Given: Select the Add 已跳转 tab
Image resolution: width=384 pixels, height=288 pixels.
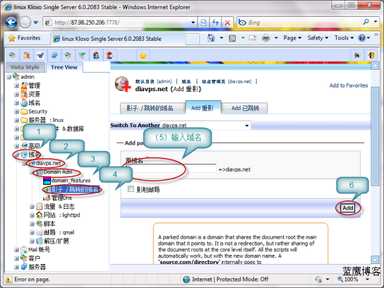Looking at the screenshot, I should tap(245, 108).
